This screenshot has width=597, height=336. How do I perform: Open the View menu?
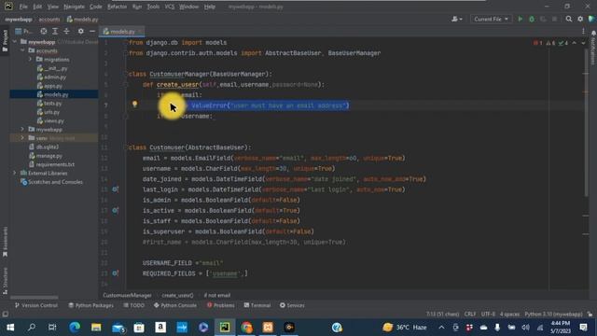coord(53,7)
